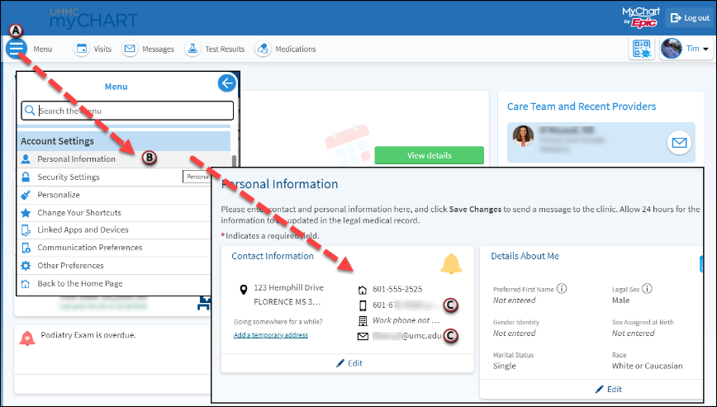Click the Security Settings lock icon
717x407 pixels.
pyautogui.click(x=26, y=177)
